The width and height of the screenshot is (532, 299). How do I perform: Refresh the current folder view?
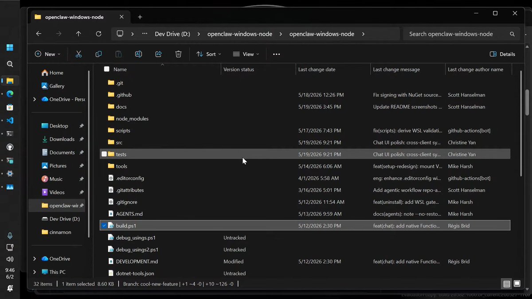98,34
